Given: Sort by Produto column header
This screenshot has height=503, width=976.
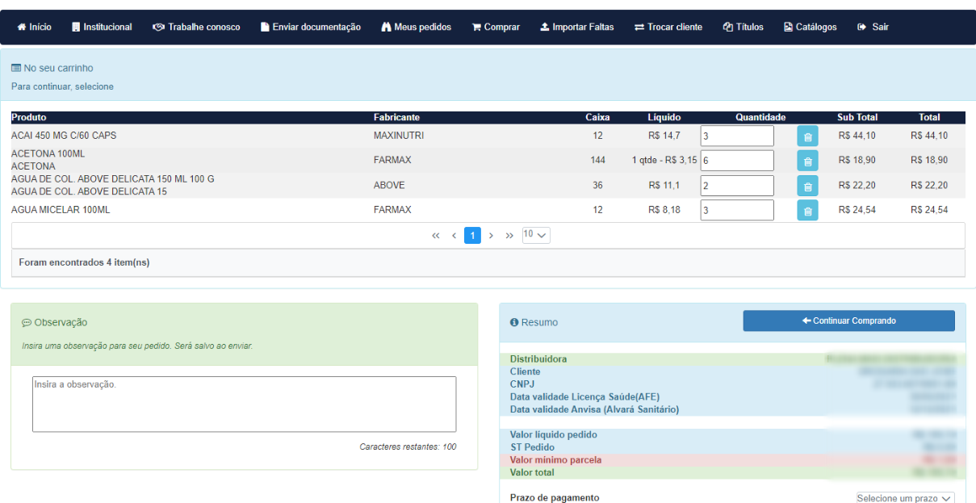Looking at the screenshot, I should [29, 117].
